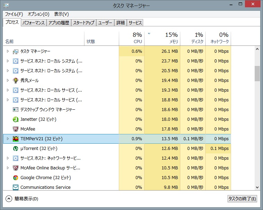
Task: Switch to 簡易表示(D) compact view
Action: [23, 199]
